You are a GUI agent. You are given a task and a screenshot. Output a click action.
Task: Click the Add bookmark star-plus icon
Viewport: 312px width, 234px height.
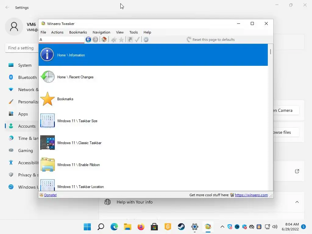tap(114, 40)
